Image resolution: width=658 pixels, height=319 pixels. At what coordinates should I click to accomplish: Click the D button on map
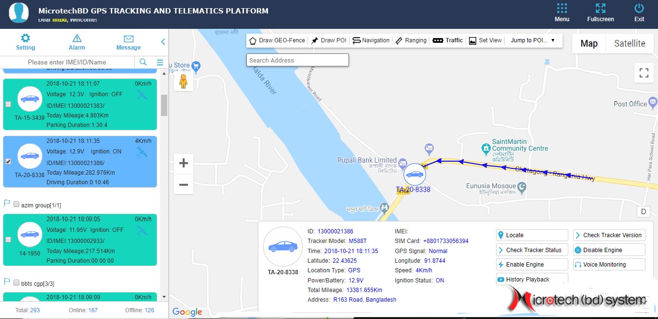(x=644, y=212)
